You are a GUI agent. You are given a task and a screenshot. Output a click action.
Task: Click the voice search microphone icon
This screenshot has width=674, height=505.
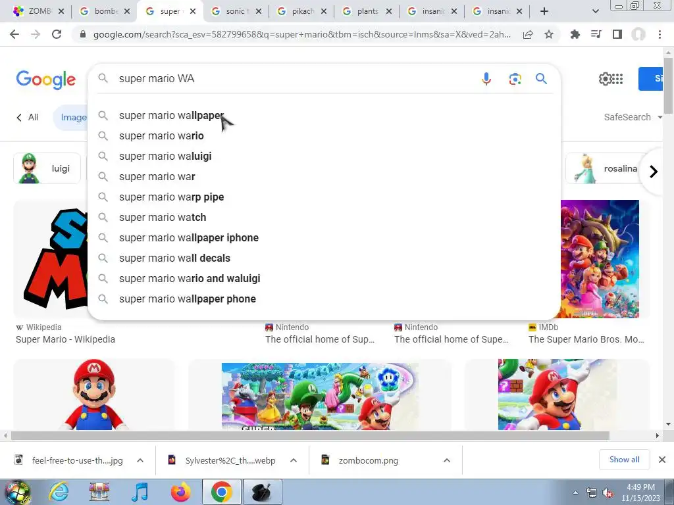[486, 79]
